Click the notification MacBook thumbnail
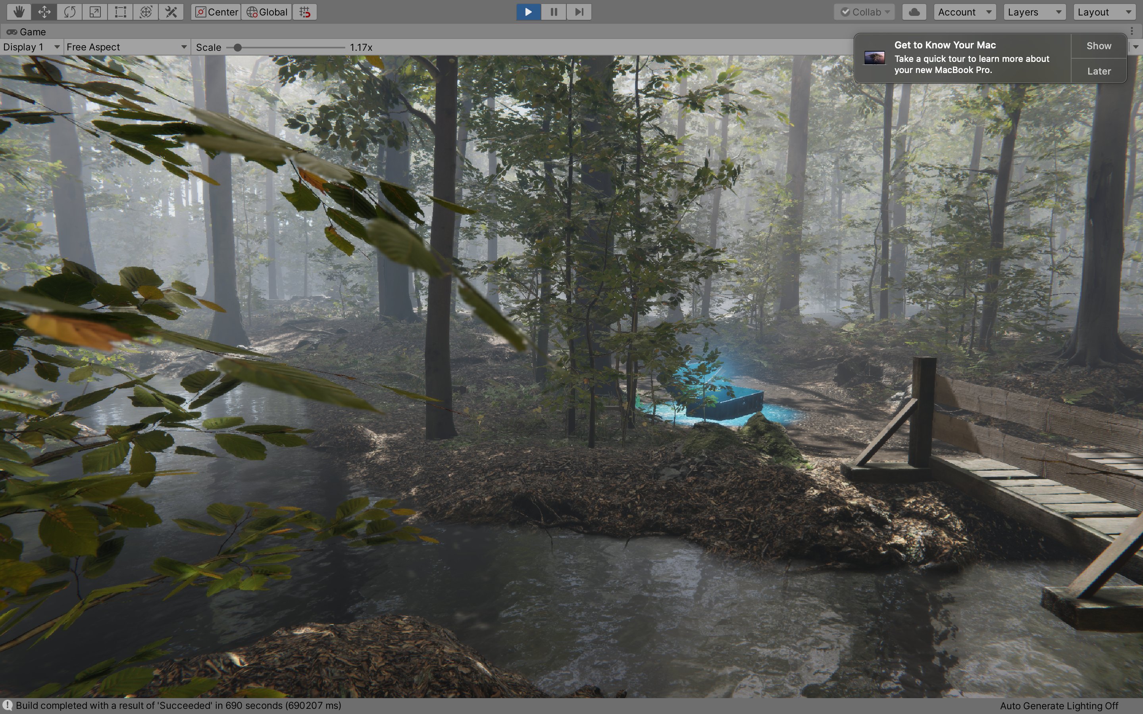1143x714 pixels. click(x=874, y=58)
